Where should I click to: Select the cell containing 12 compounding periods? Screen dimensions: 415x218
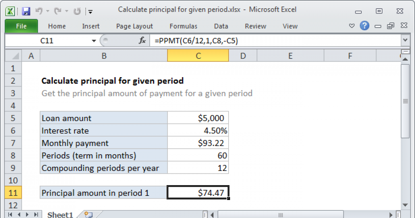pos(198,168)
